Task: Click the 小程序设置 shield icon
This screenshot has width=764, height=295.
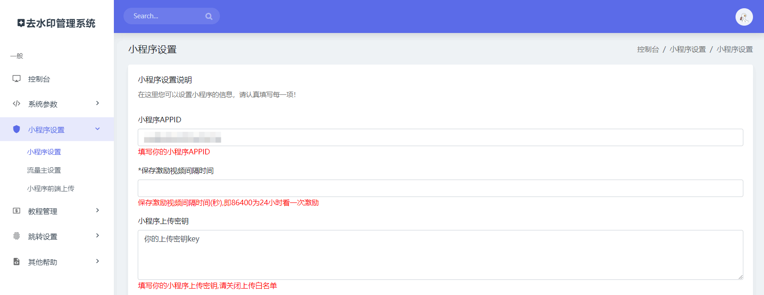Action: 17,129
